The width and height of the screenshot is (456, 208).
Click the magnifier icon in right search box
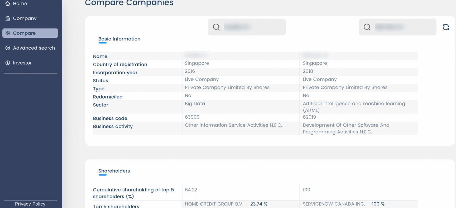pyautogui.click(x=367, y=27)
